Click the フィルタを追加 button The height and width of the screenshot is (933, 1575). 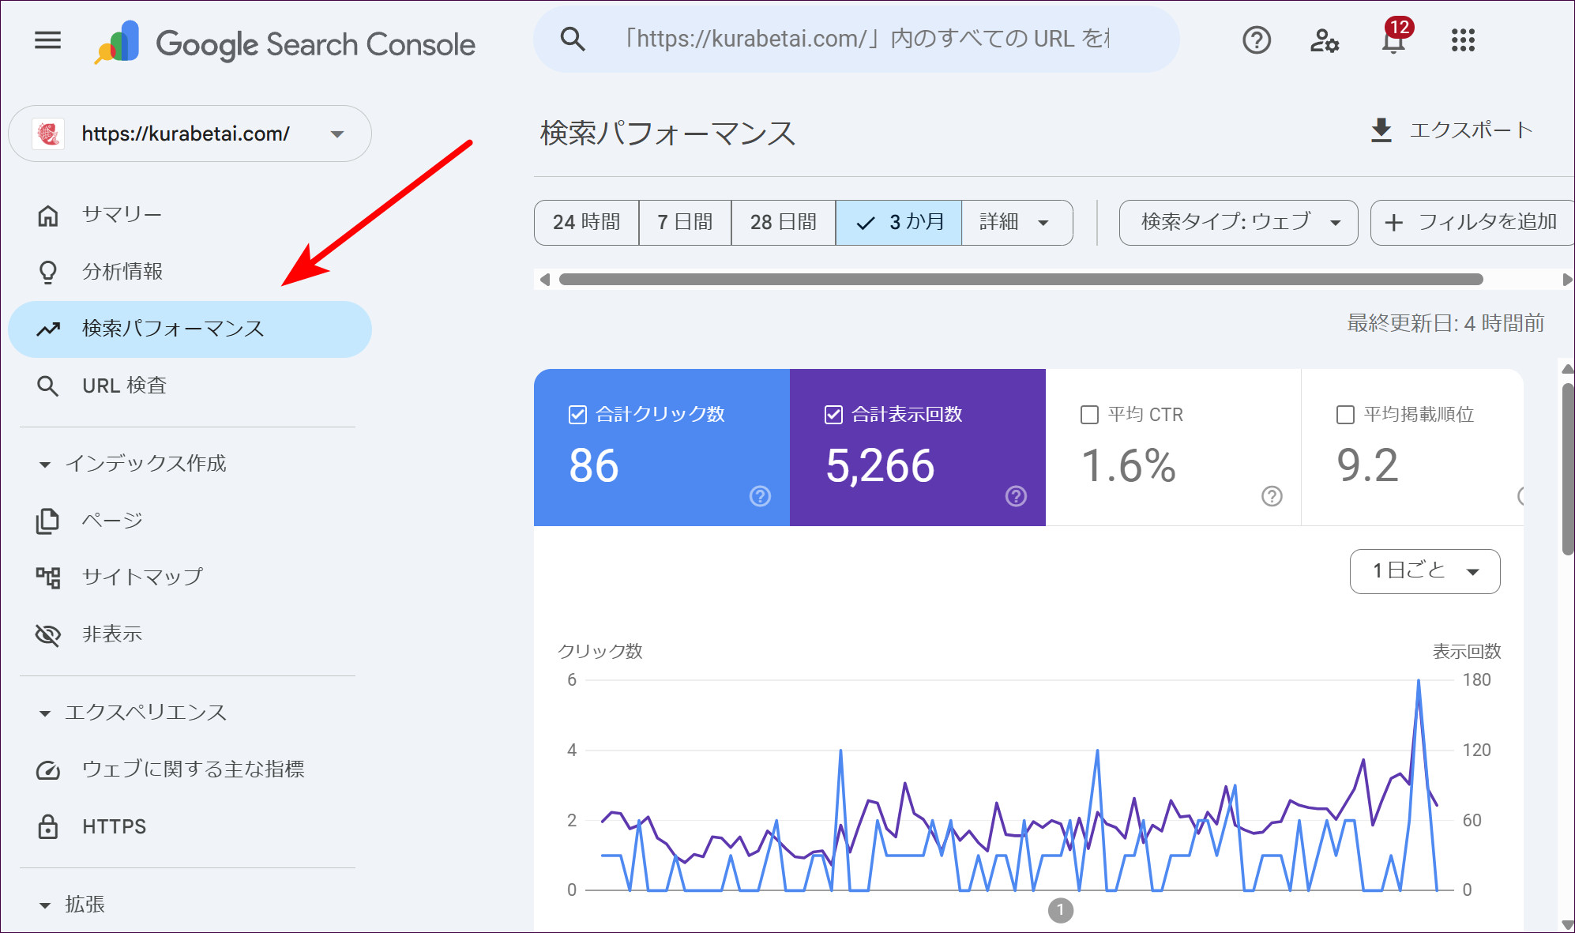[1472, 223]
